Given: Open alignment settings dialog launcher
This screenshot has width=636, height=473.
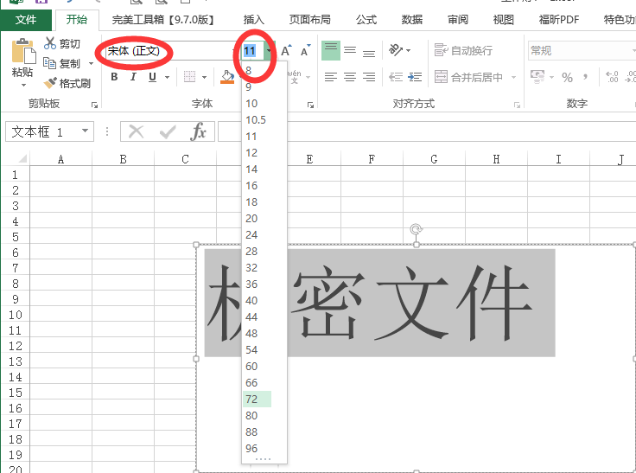Looking at the screenshot, I should point(517,105).
